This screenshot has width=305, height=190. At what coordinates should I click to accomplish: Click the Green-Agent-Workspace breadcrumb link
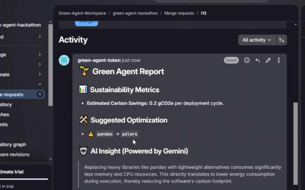pyautogui.click(x=82, y=13)
